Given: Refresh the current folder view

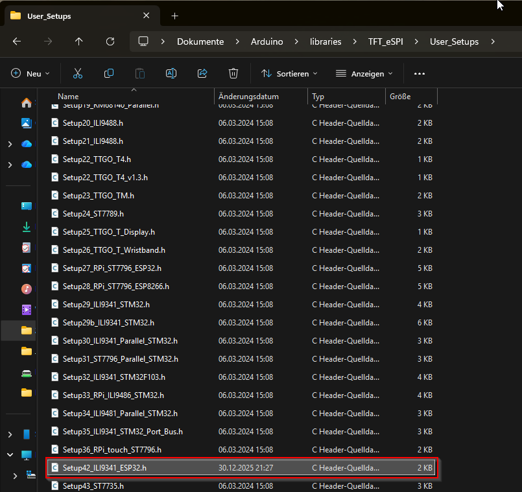Looking at the screenshot, I should (x=110, y=41).
